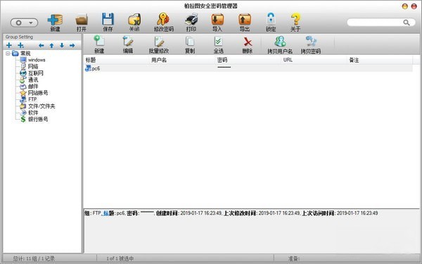The width and height of the screenshot is (422, 264).
Task: Open the 打印 printer tool
Action: click(x=191, y=19)
